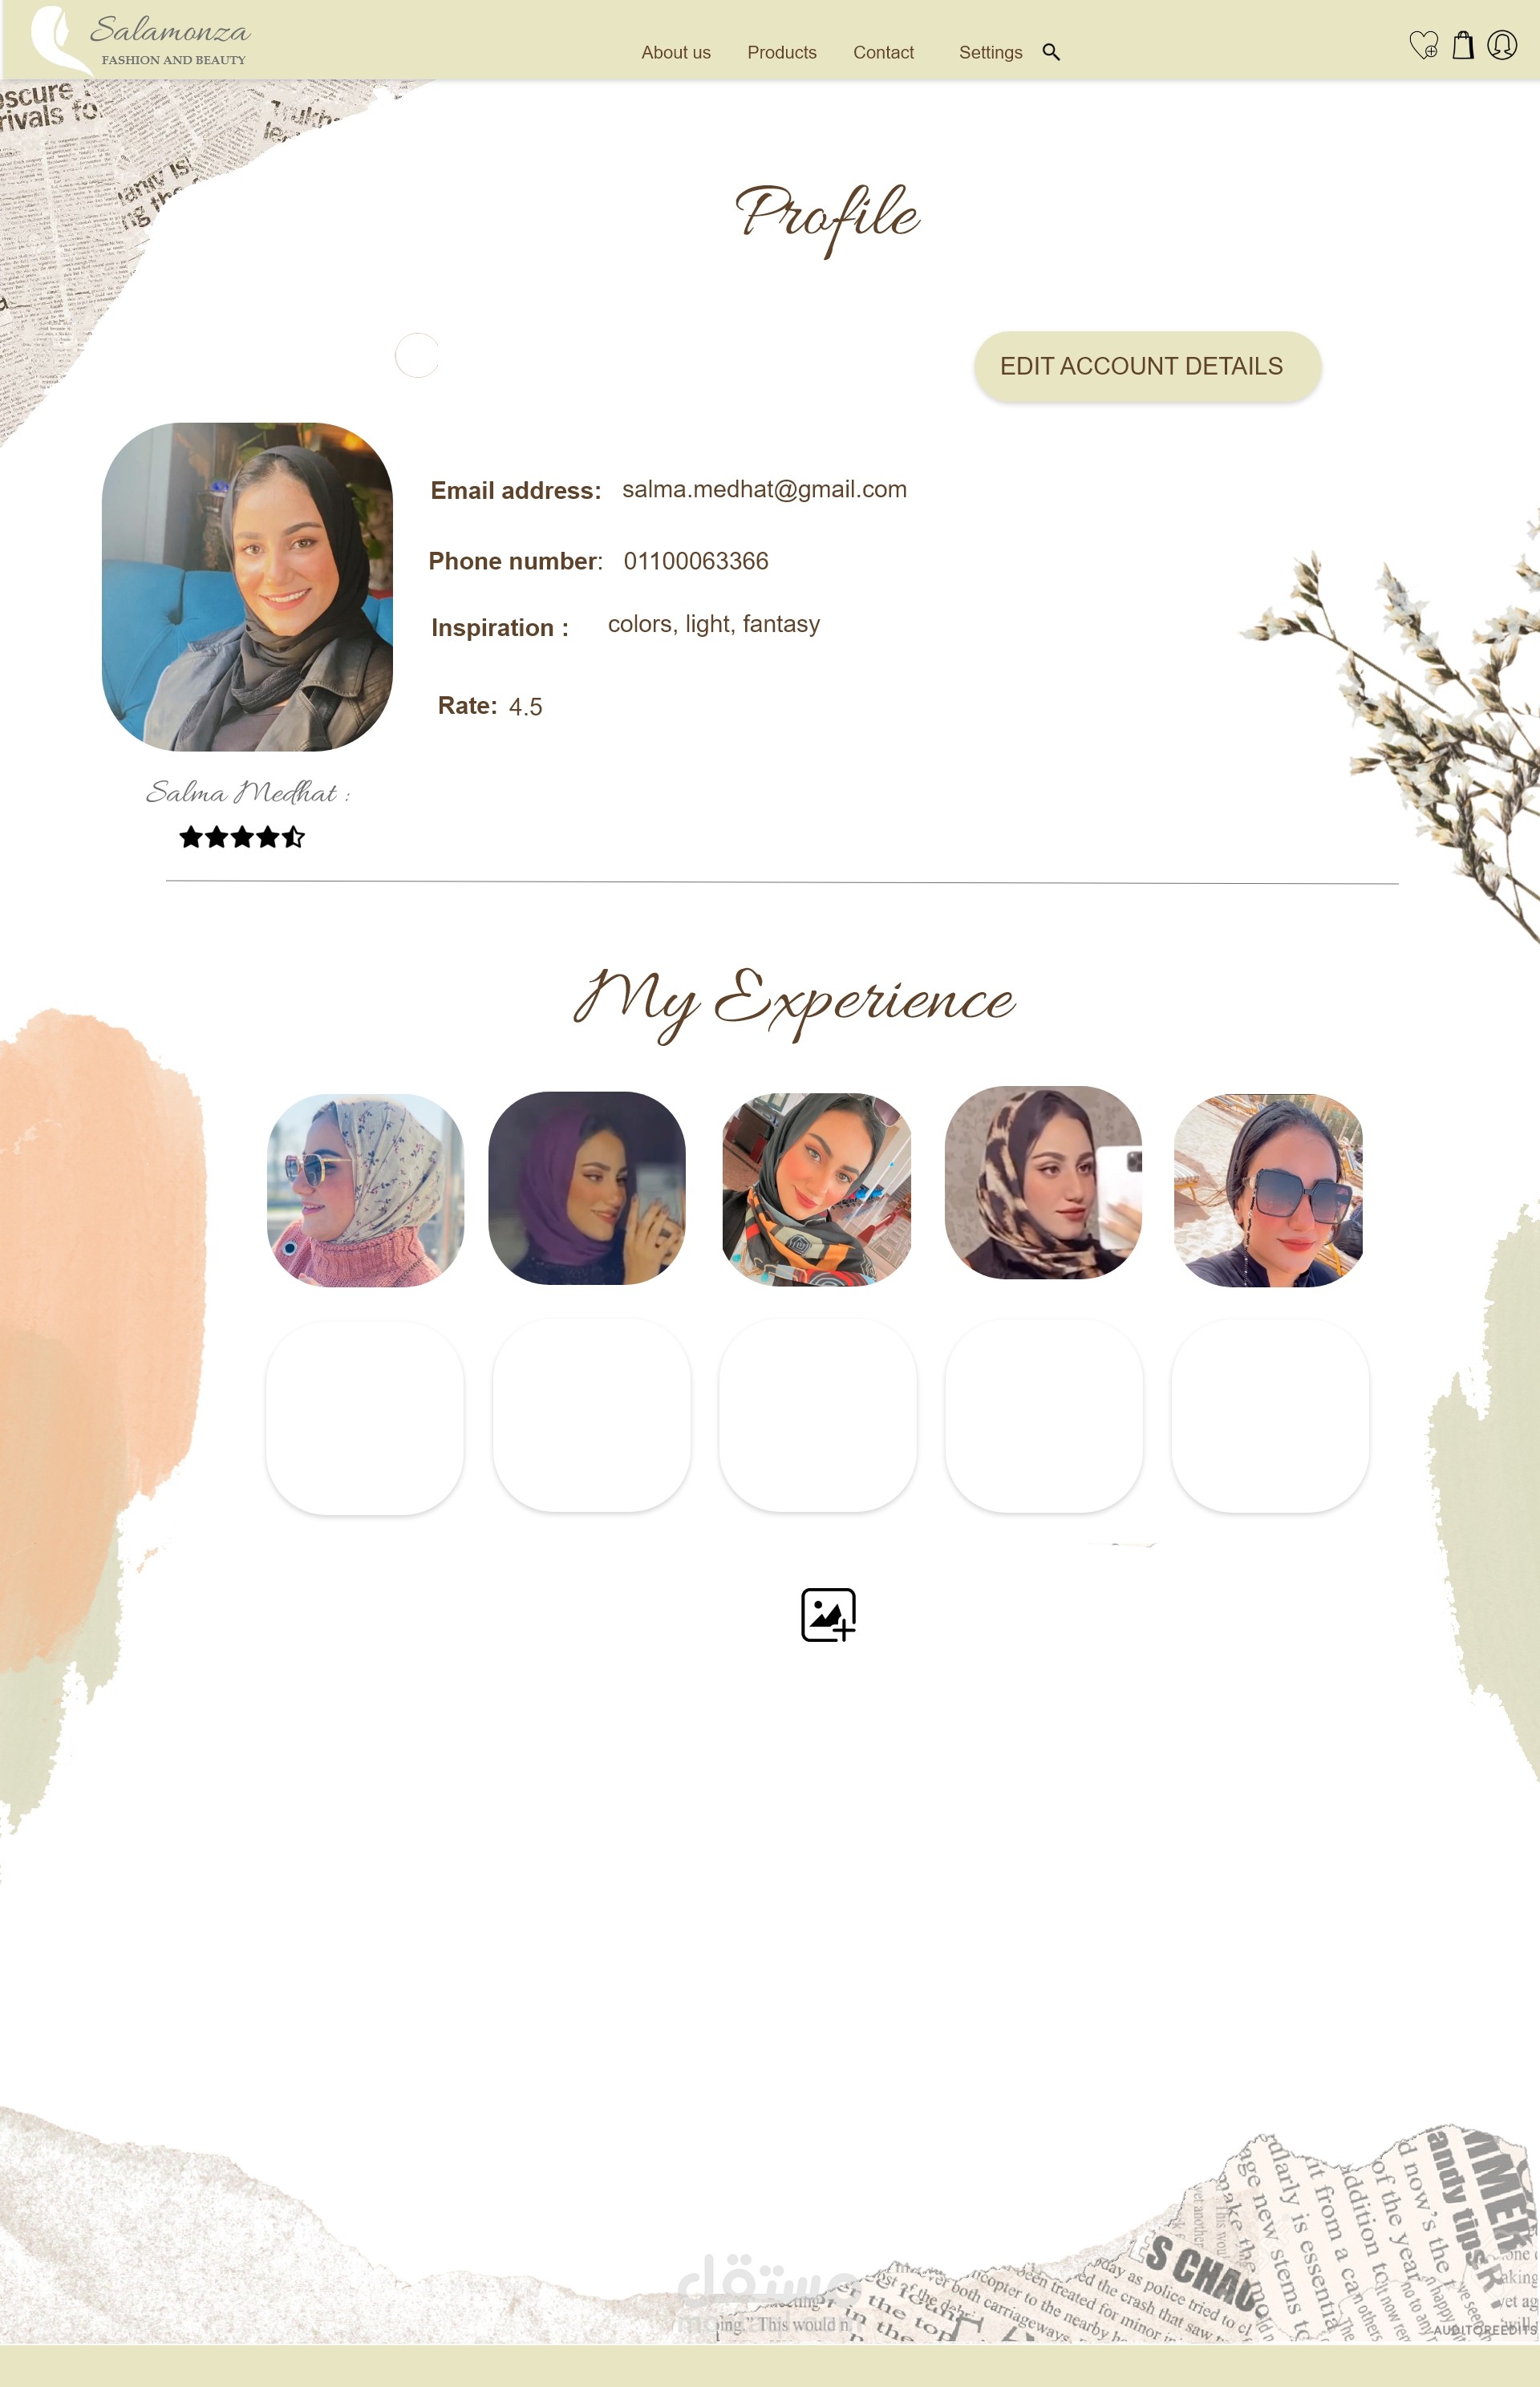Click the add image icon
Viewport: 1540px width, 2387px height.
pyautogui.click(x=828, y=1614)
